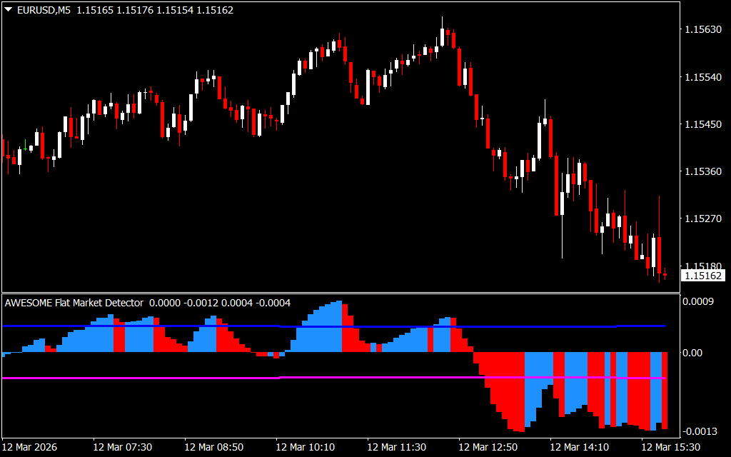Click the AWESOME Flat Market Detector label

pyautogui.click(x=74, y=303)
